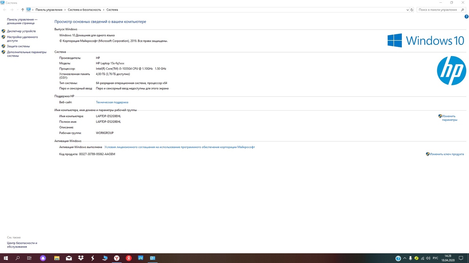This screenshot has width=469, height=263.
Task: Click the microphone icon in the tray
Action: pyautogui.click(x=410, y=258)
